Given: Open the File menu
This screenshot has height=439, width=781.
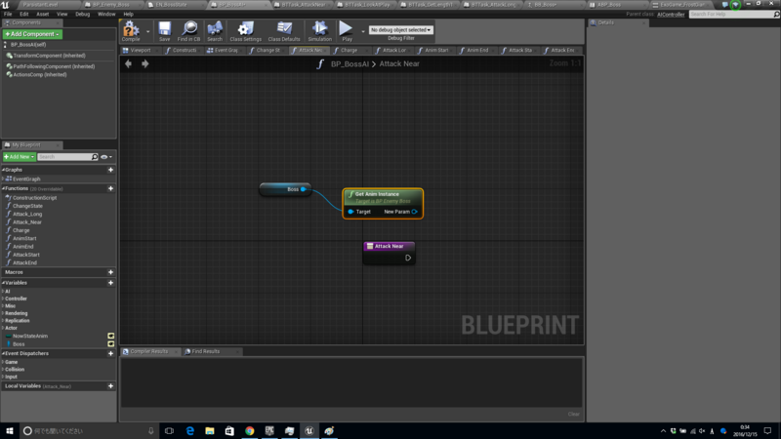Looking at the screenshot, I should 8,14.
